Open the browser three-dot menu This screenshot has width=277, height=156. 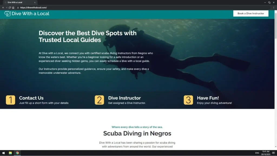coord(274,8)
